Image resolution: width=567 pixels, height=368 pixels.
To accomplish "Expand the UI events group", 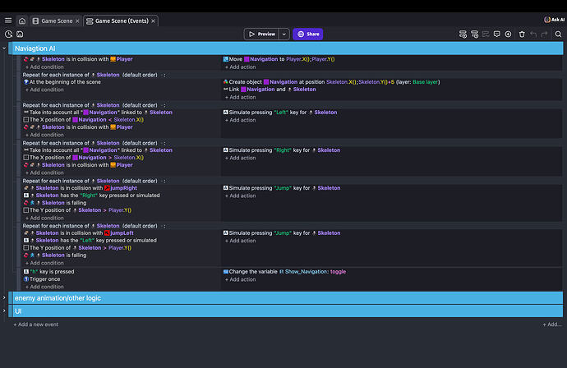I will [x=4, y=310].
